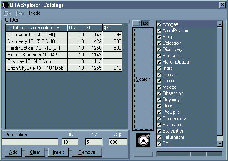Click the price cell 599
The image size is (228, 161).
click(113, 48)
